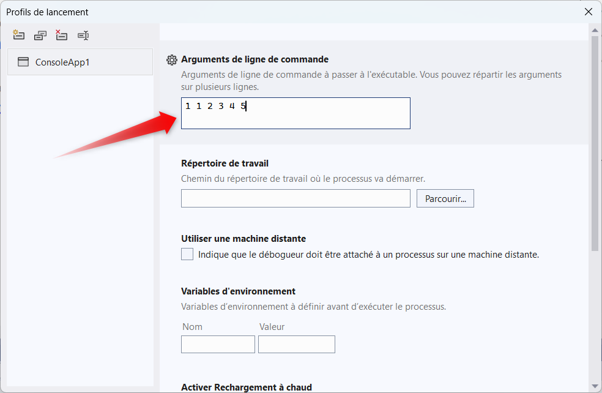Rename the selected launch profile
This screenshot has height=393, width=602.
click(x=83, y=36)
